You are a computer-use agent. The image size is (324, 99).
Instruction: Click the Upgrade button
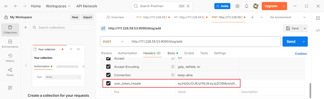[271, 6]
